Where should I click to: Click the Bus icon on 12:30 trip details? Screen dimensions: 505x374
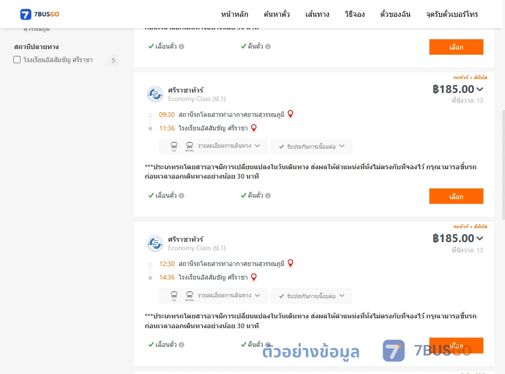174,296
